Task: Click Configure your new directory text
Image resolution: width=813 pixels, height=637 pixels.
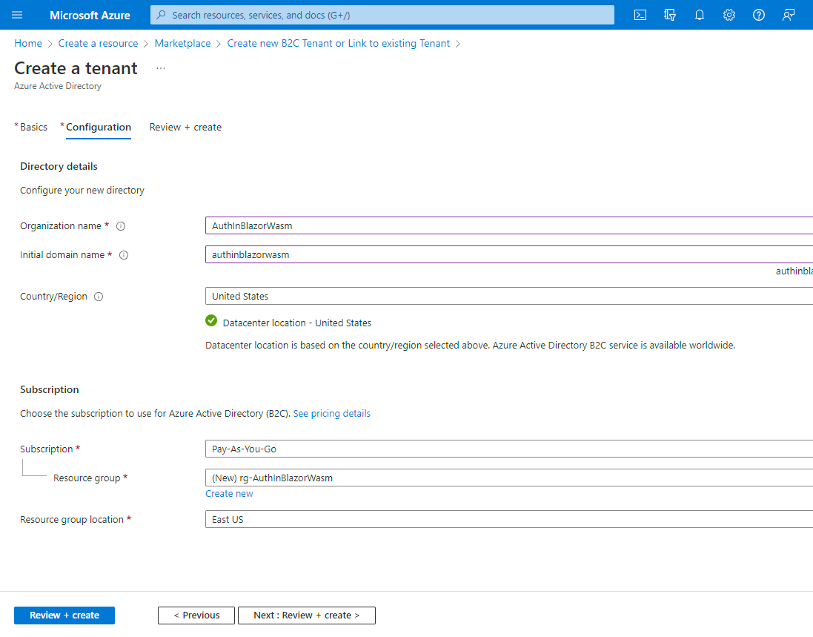Action: [82, 191]
